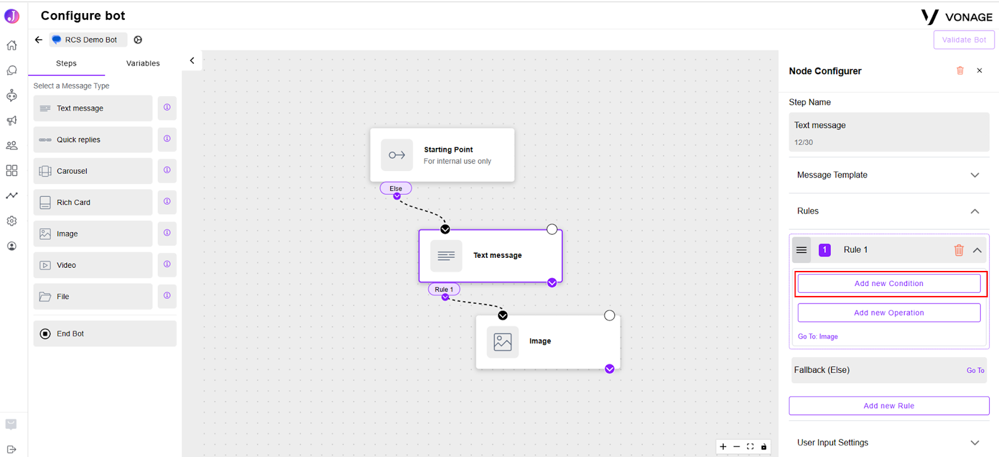Show info for Image step
999x457 pixels.
[x=167, y=233]
